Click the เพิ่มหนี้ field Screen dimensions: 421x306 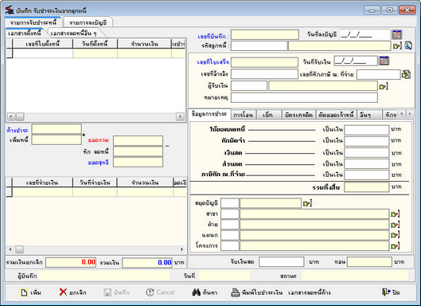57,139
